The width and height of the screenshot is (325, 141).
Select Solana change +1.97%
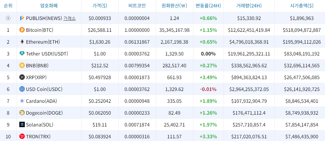click(x=208, y=125)
